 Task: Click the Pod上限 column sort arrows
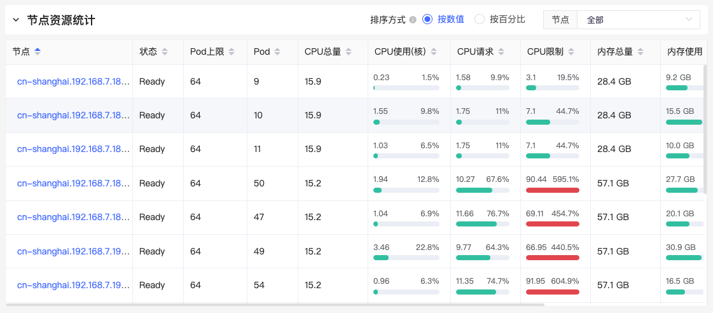232,52
